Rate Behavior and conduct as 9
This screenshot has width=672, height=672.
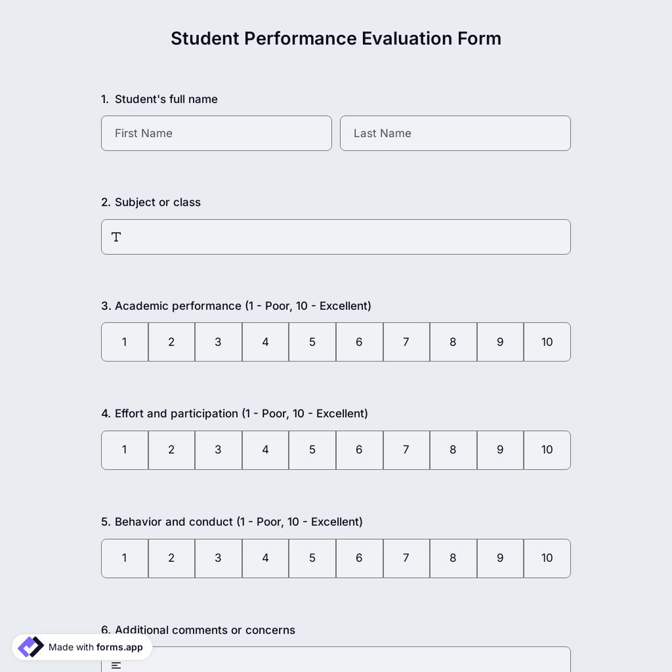499,558
